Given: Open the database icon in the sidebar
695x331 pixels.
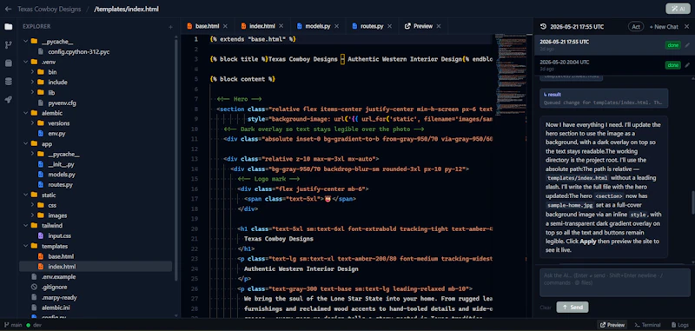Looking at the screenshot, I should [9, 81].
